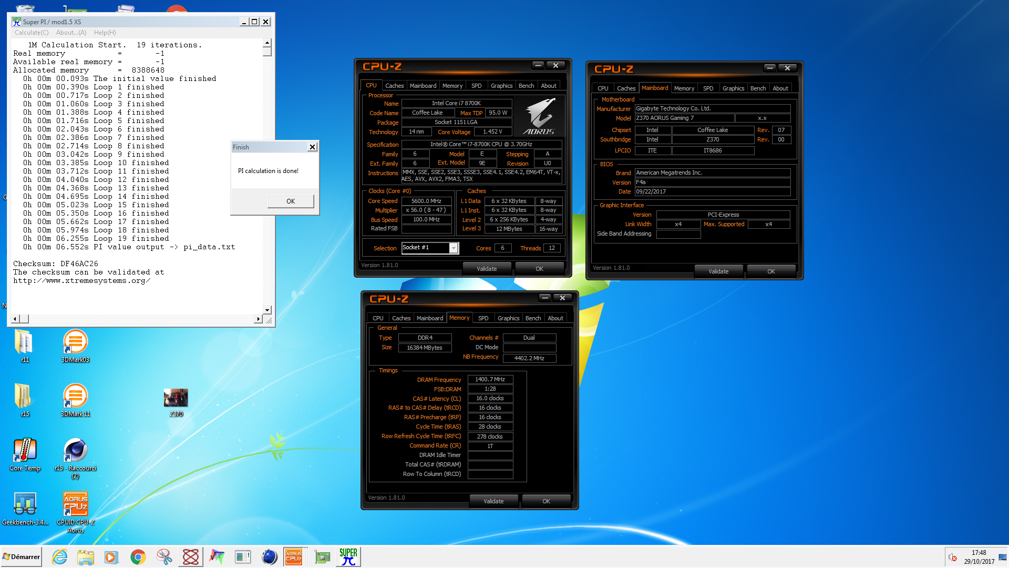Select Caches tab in CPU-Z CPU window
This screenshot has height=568, width=1009.
point(394,86)
